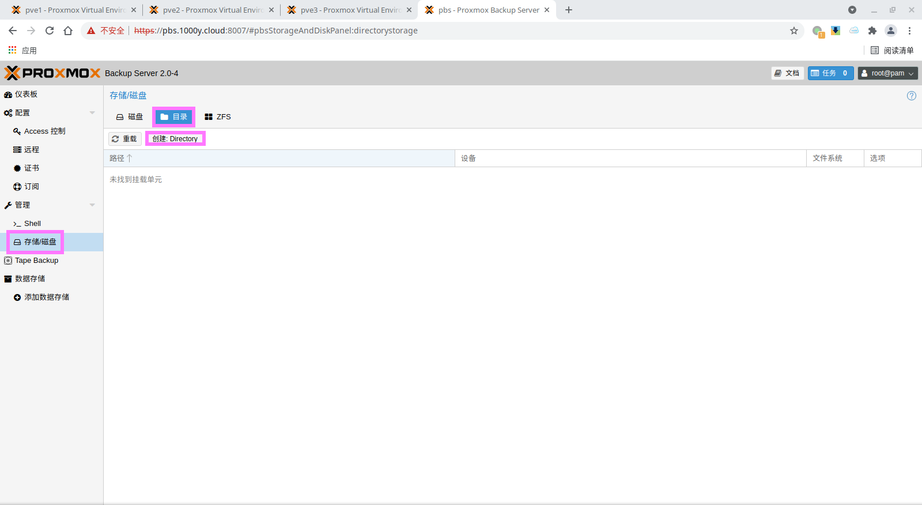Screen dimensions: 922x505
Task: Open the 任务 tasks list button
Action: pos(830,73)
